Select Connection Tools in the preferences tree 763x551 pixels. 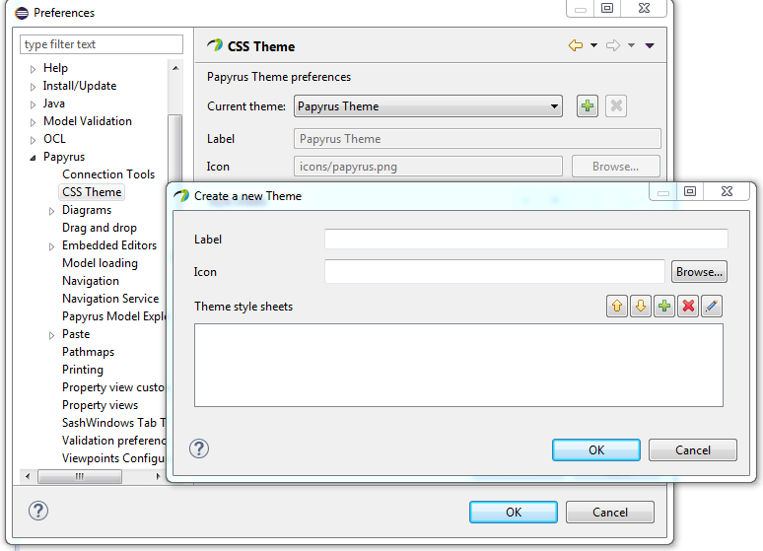[x=108, y=174]
